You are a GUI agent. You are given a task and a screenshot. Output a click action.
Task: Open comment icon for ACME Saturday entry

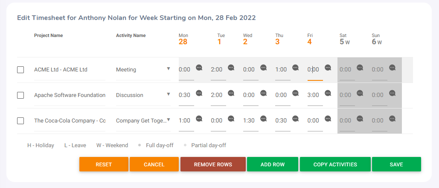click(x=360, y=68)
